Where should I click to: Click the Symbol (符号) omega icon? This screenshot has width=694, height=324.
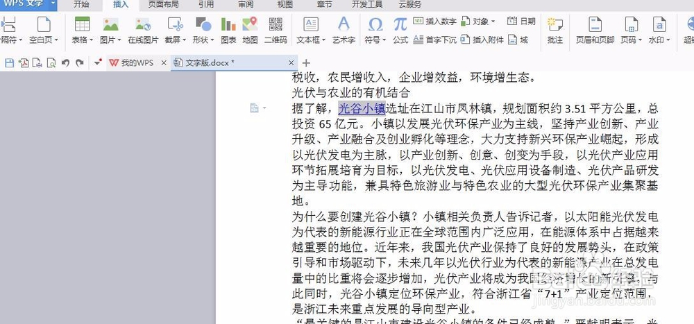[x=375, y=24]
